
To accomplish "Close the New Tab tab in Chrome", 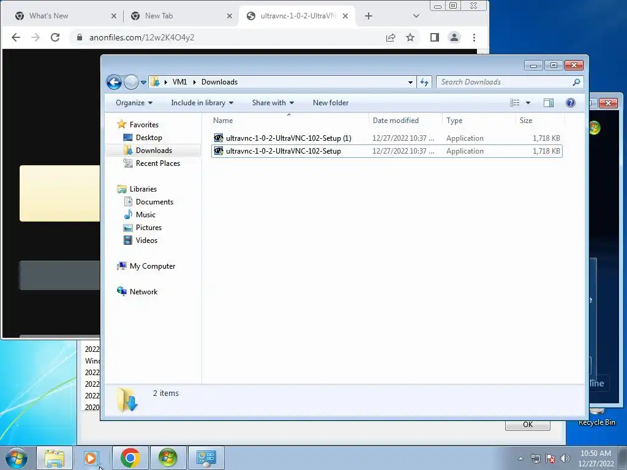I will tap(229, 16).
